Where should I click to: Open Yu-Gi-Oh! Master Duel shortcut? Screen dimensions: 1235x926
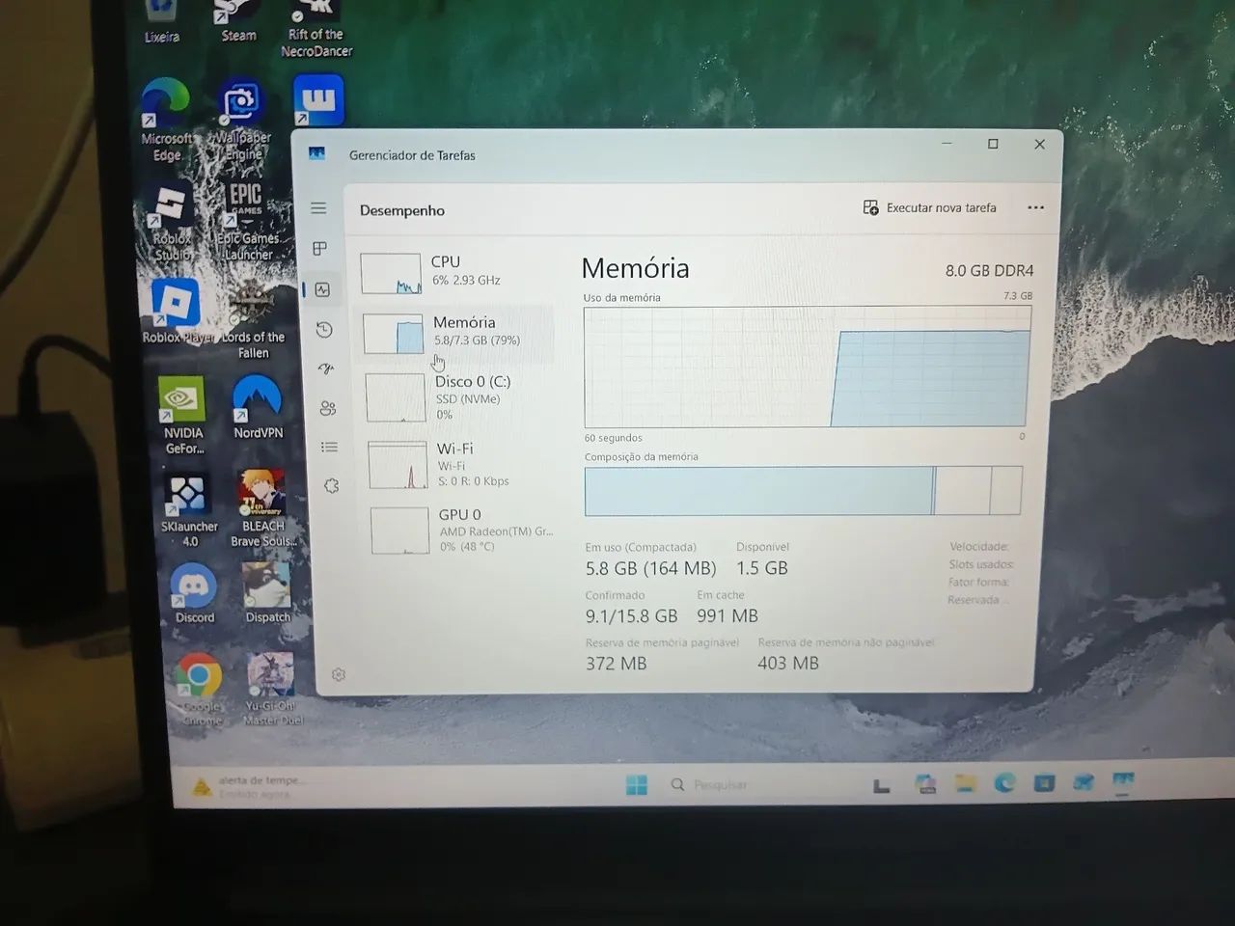(x=273, y=689)
